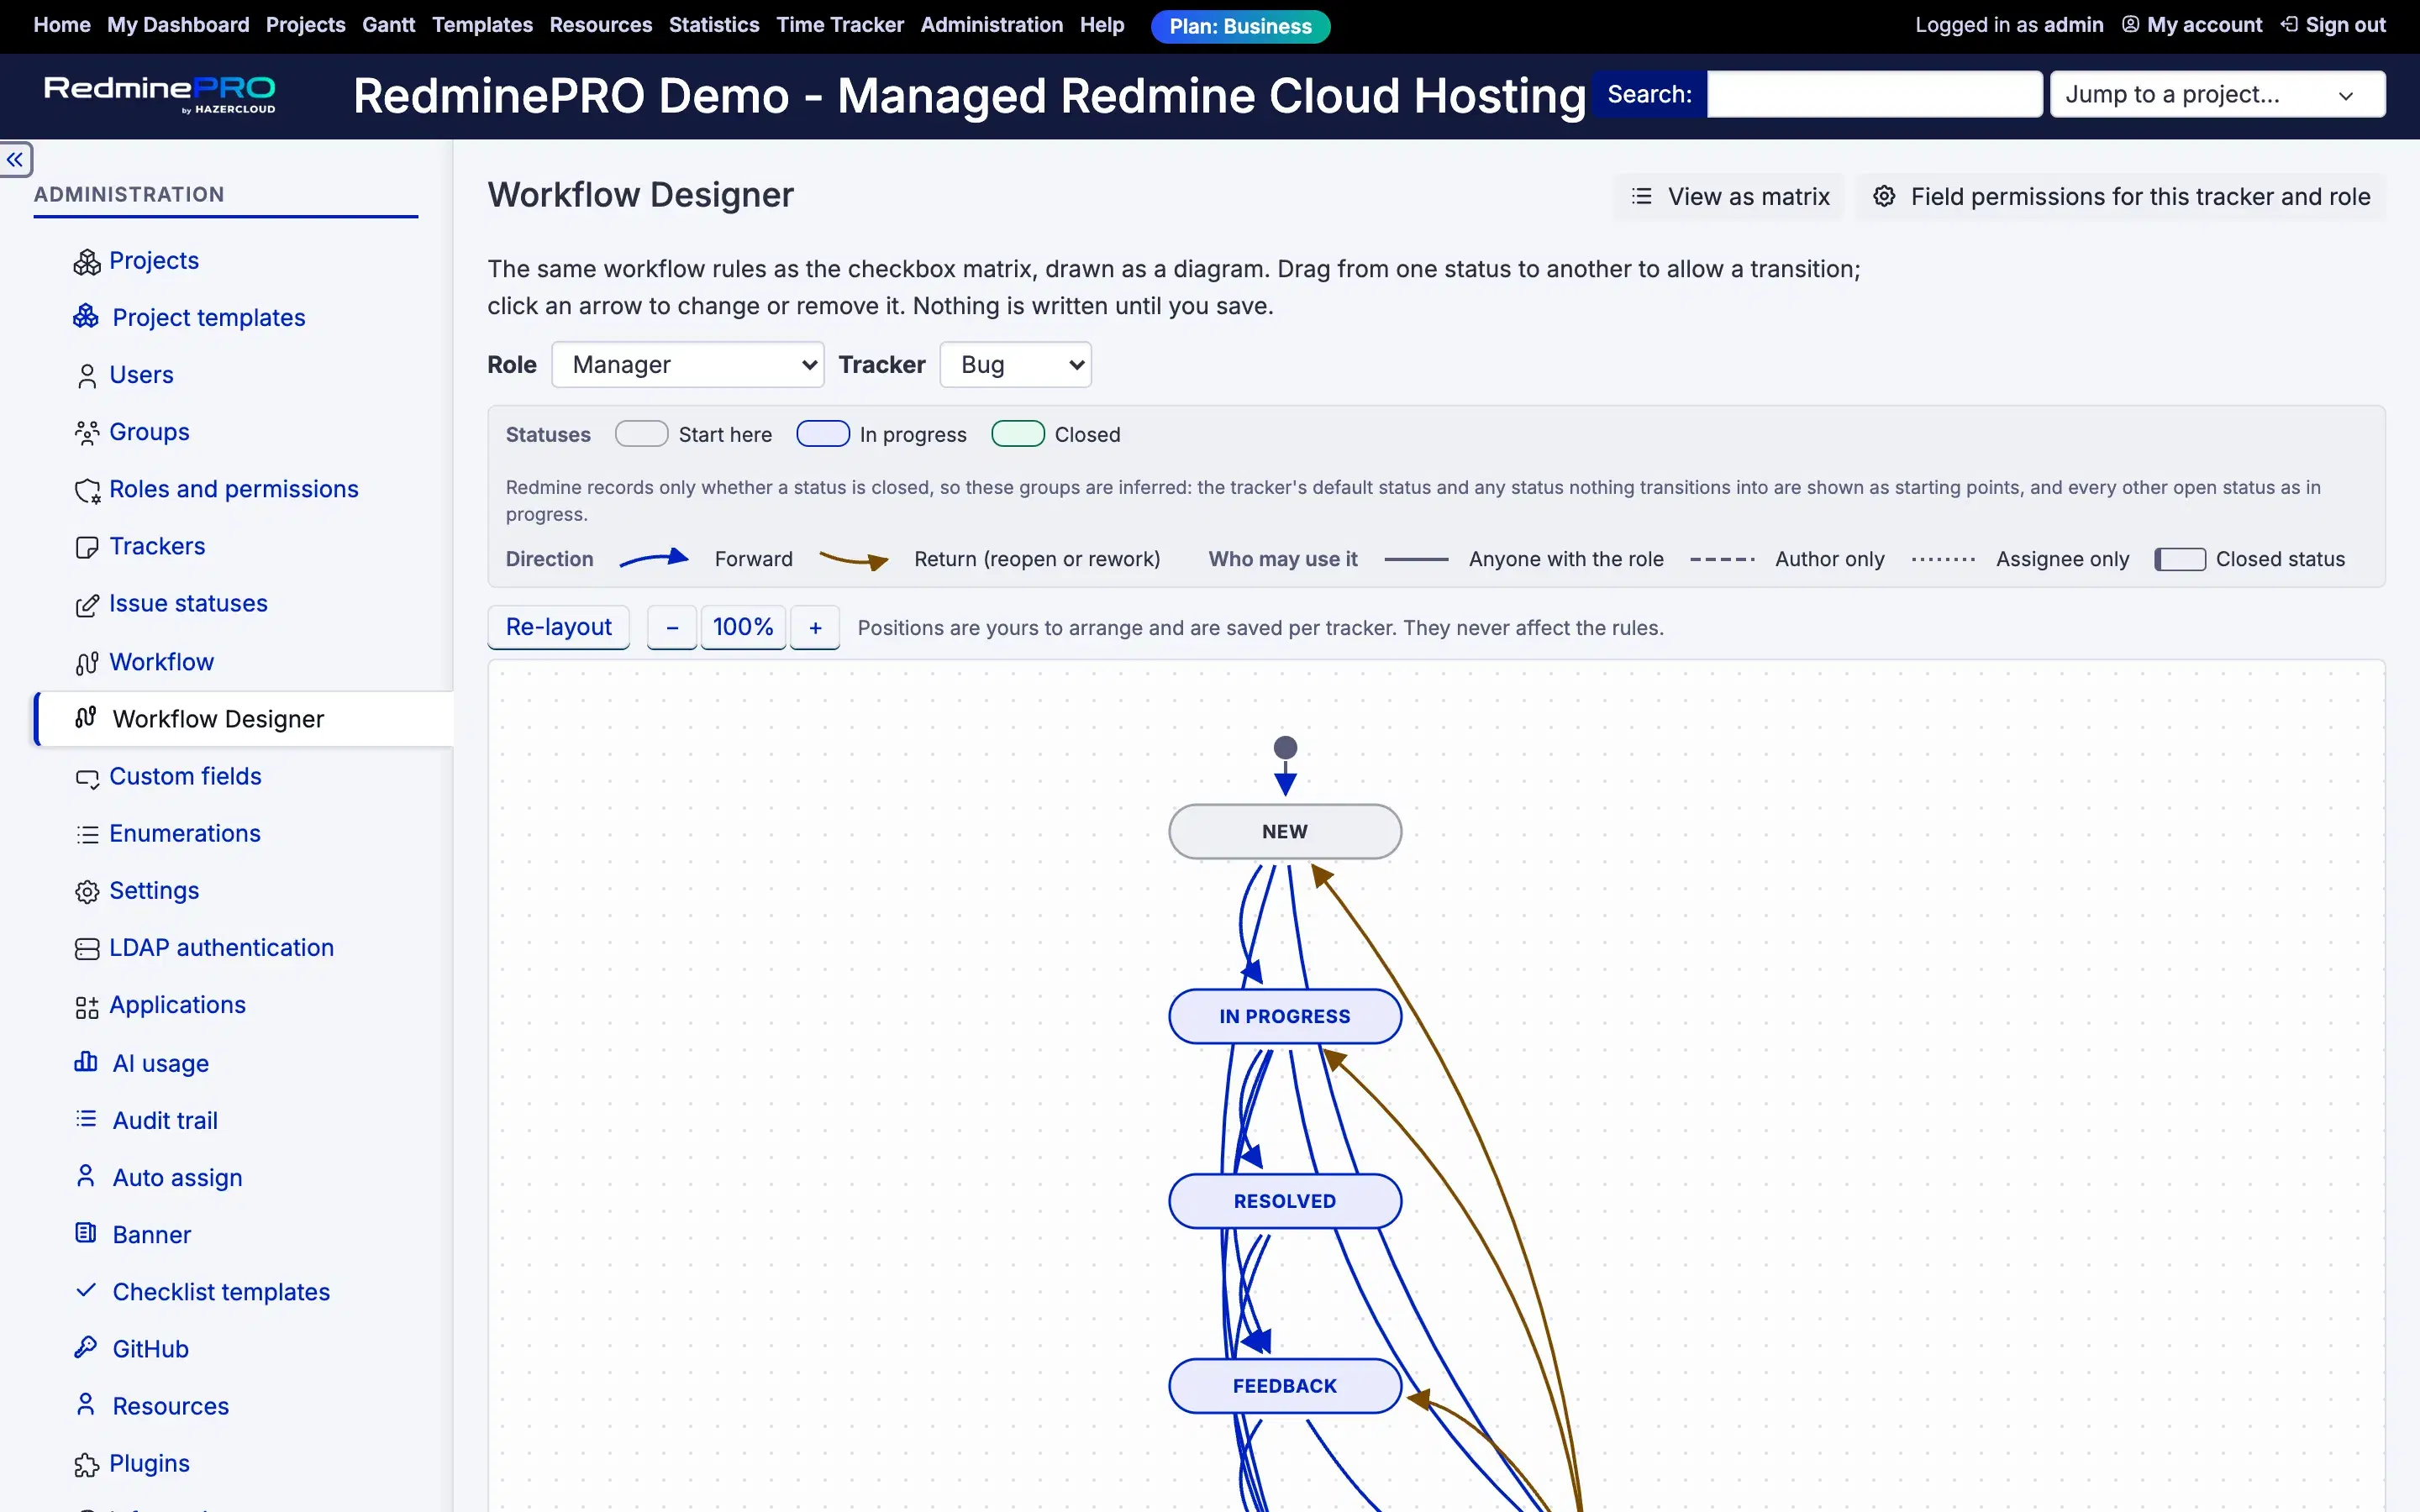Image resolution: width=2420 pixels, height=1512 pixels.
Task: Click the Projects sidebar icon
Action: pos(87,261)
